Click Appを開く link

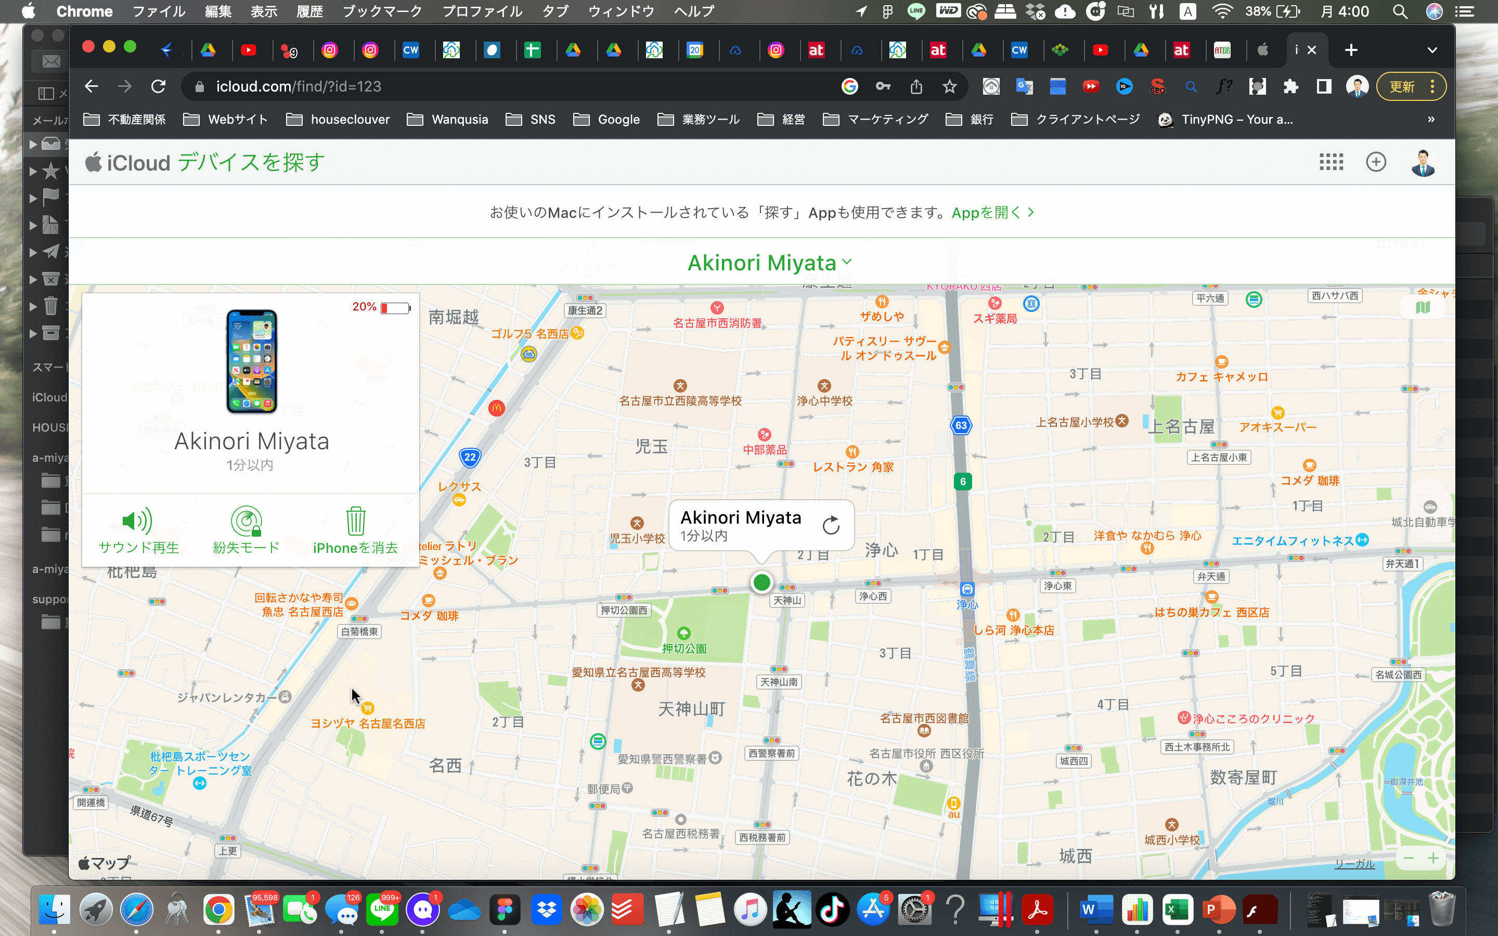(993, 212)
